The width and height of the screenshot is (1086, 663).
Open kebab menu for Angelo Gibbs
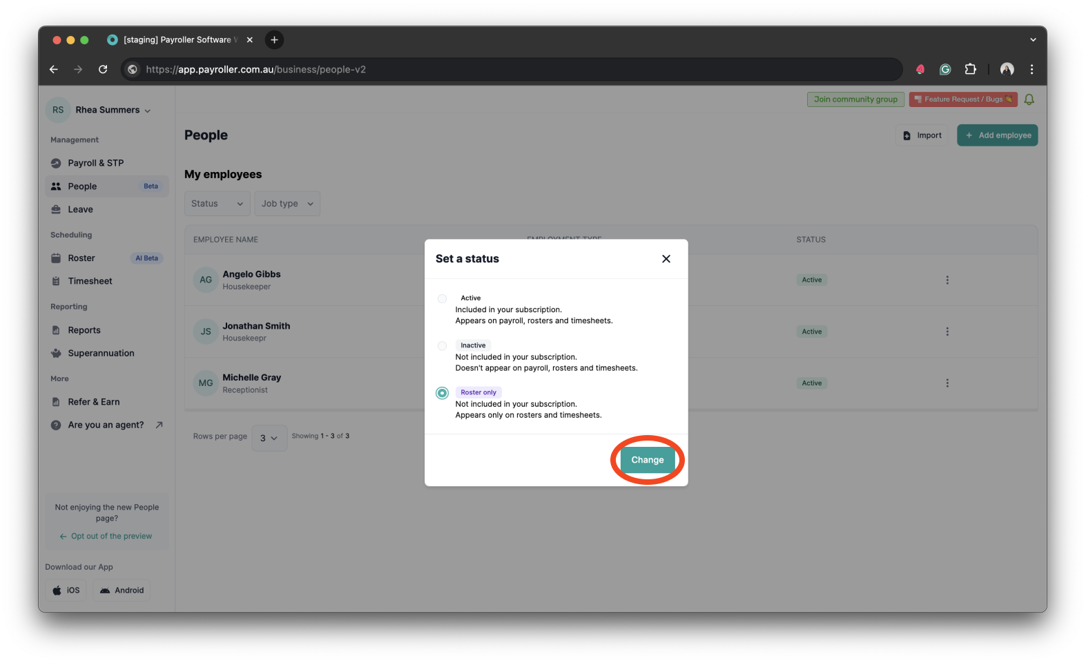[947, 280]
